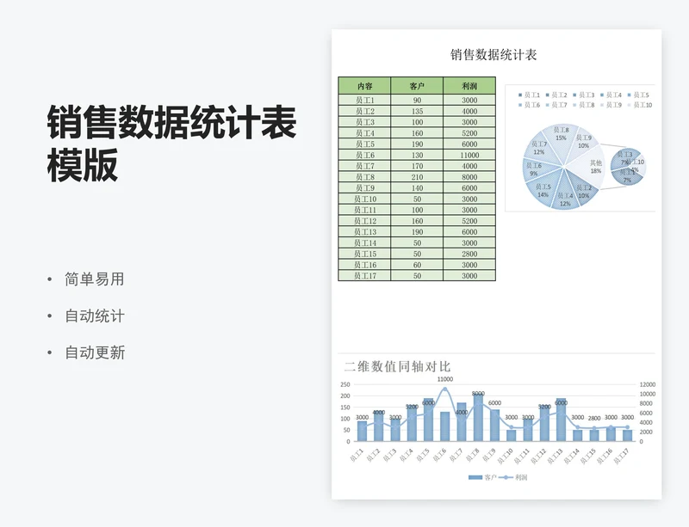Viewport: 689px width, 527px height.
Task: Click the 客户 bar legend entry
Action: [481, 477]
